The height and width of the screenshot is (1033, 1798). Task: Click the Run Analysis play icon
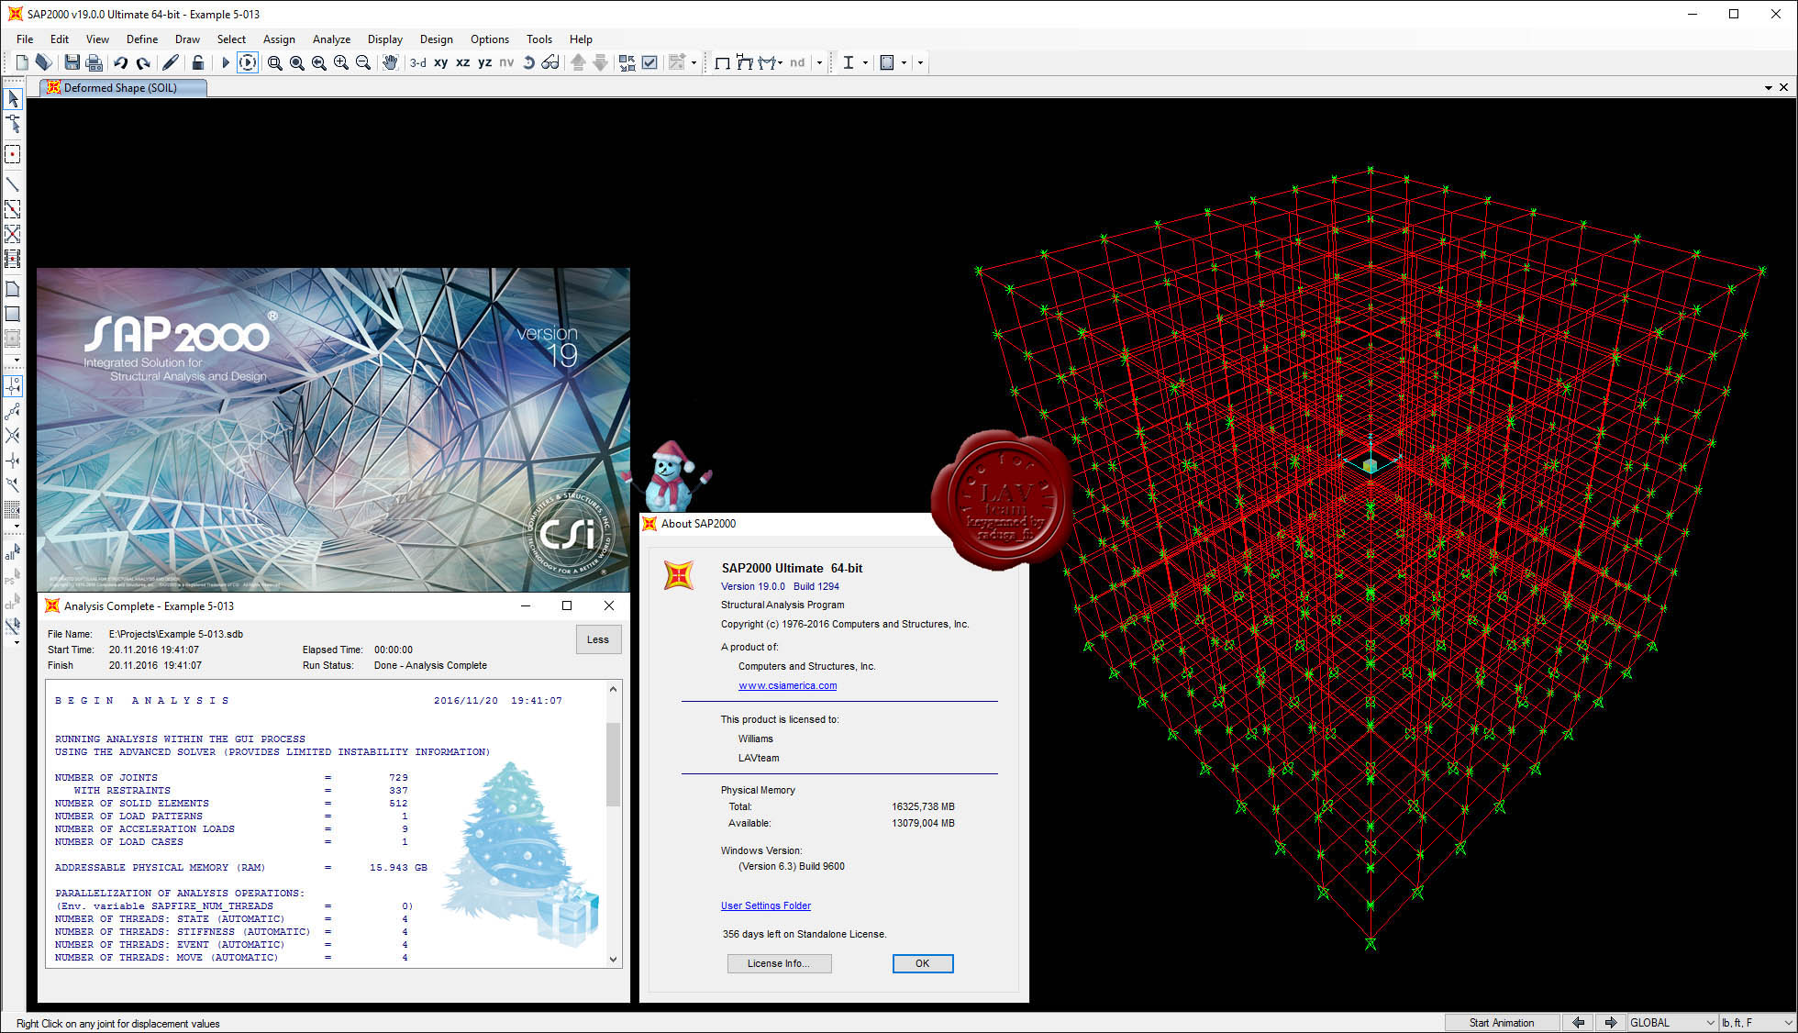click(225, 62)
